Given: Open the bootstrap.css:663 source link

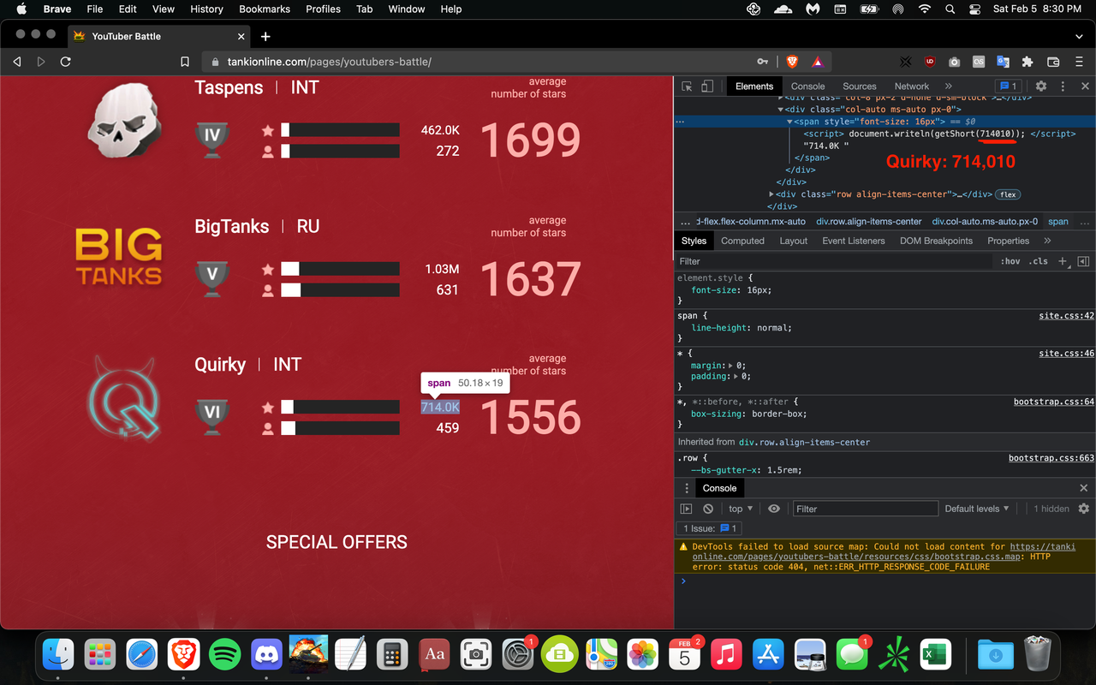Looking at the screenshot, I should point(1051,458).
